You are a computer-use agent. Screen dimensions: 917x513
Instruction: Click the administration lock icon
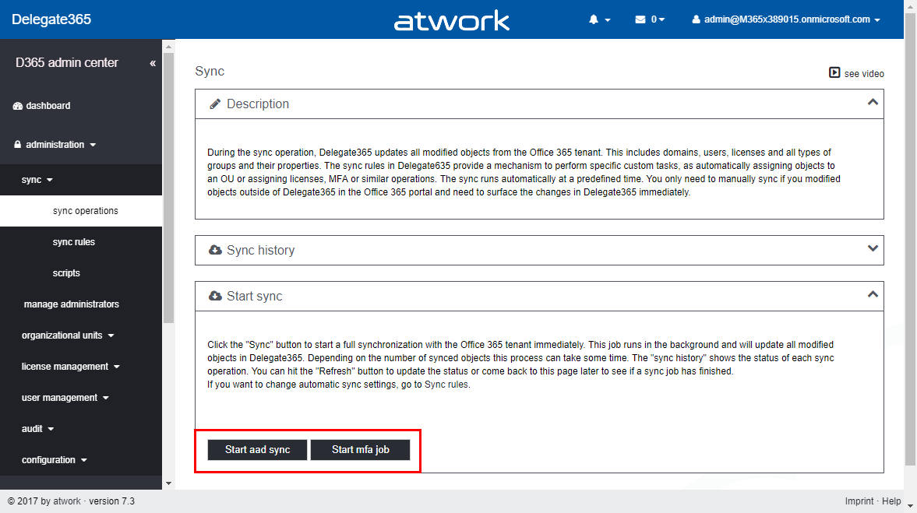(18, 145)
